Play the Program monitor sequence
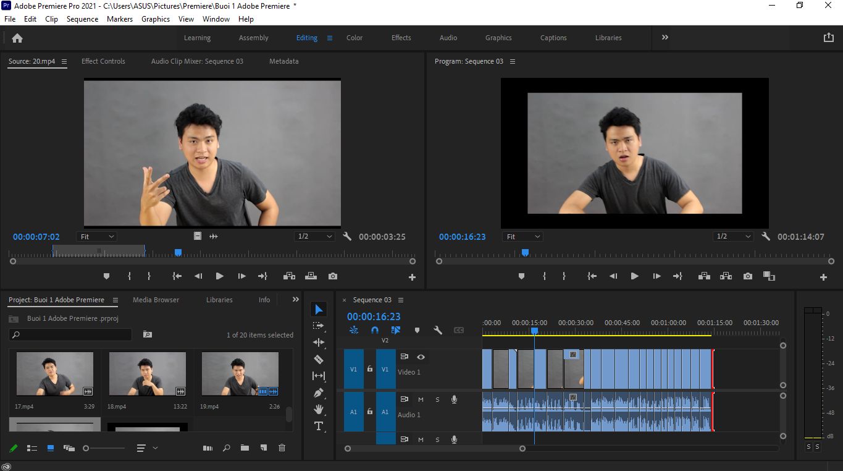The image size is (843, 471). click(634, 276)
